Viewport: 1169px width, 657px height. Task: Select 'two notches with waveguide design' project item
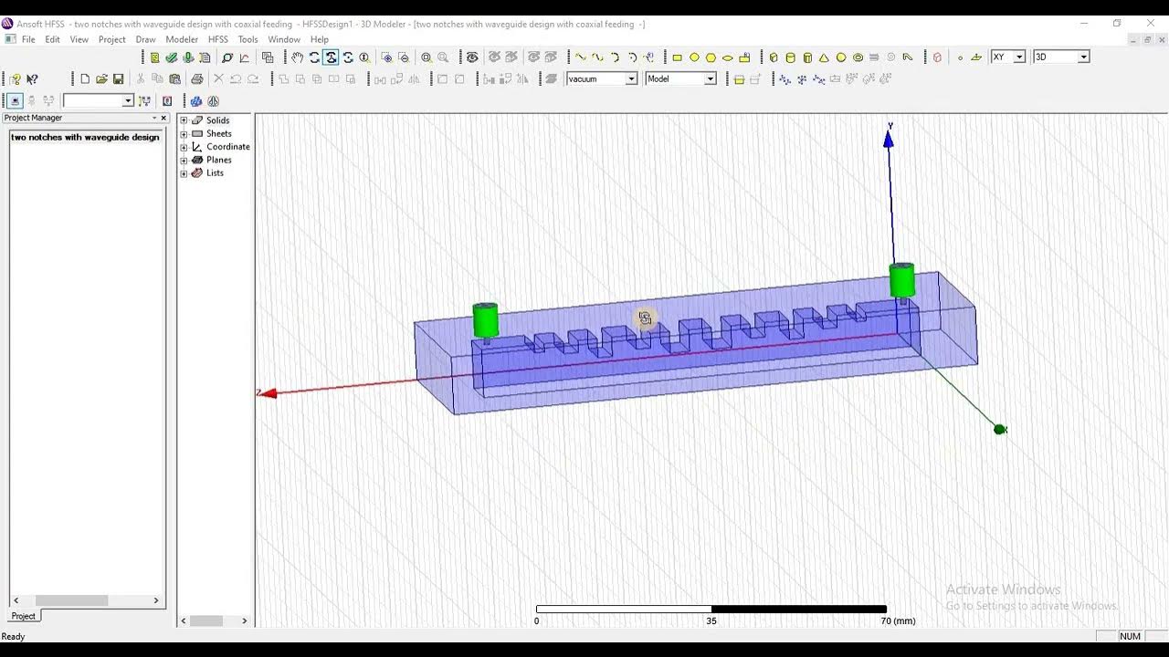point(86,138)
